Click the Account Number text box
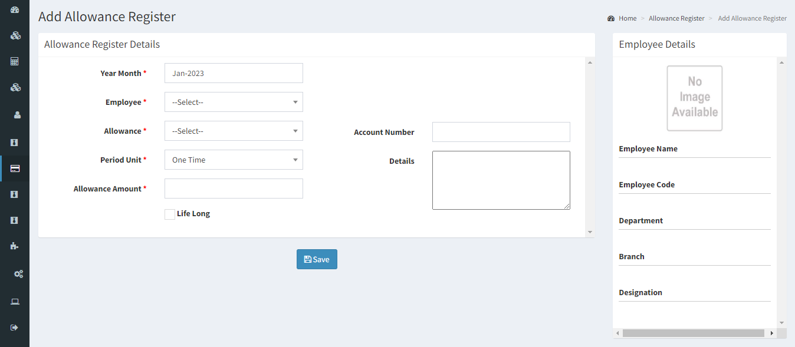Screen dimensions: 795x347 (501, 132)
